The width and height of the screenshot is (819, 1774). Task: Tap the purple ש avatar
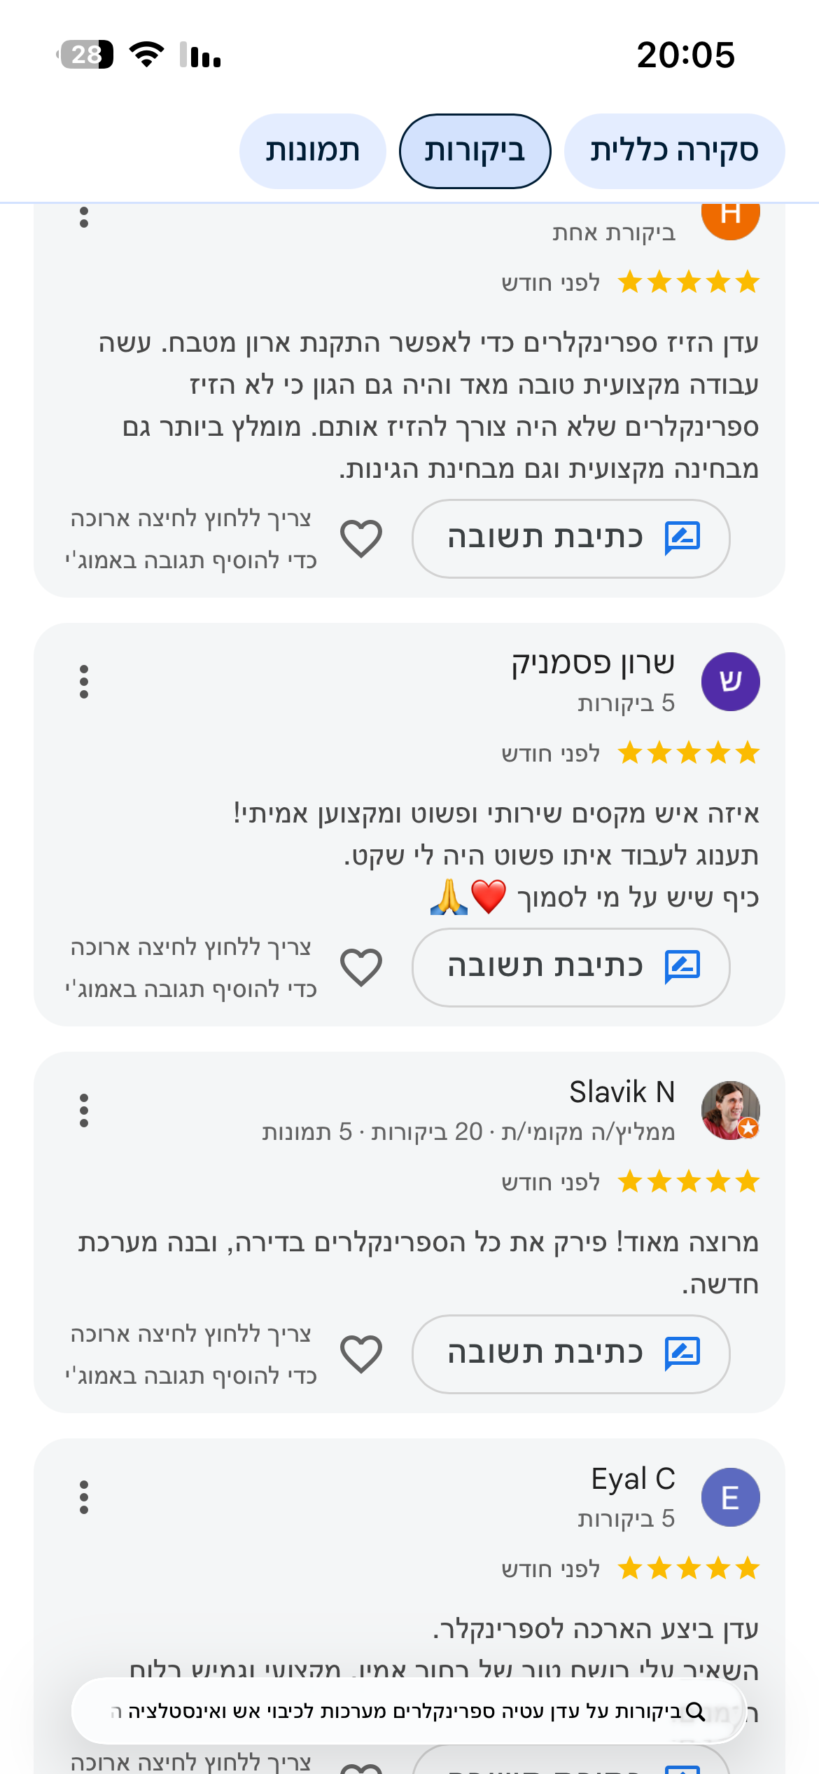click(x=731, y=682)
